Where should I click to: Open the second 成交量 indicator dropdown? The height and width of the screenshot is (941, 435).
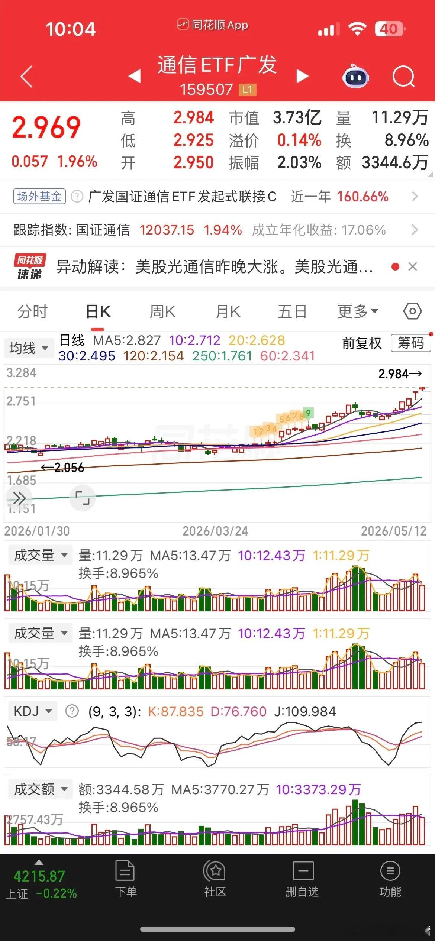pyautogui.click(x=41, y=633)
